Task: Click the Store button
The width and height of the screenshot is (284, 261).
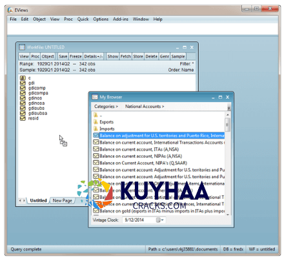Action: point(138,56)
